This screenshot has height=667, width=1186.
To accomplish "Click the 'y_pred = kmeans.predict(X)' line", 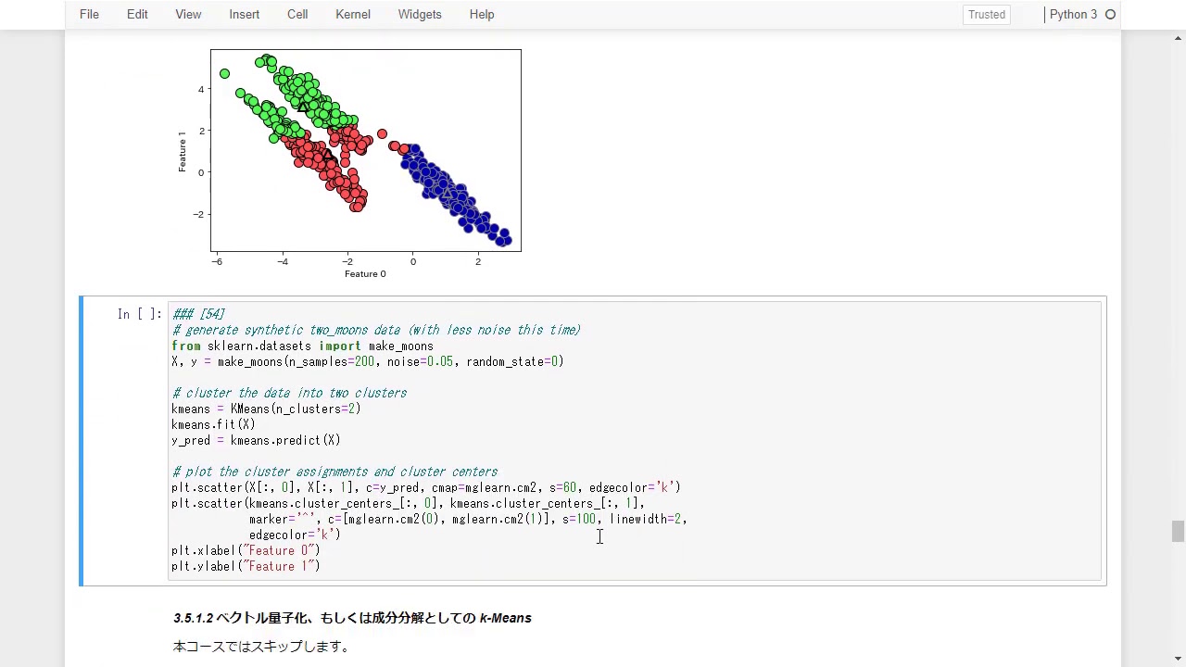I will tap(256, 440).
